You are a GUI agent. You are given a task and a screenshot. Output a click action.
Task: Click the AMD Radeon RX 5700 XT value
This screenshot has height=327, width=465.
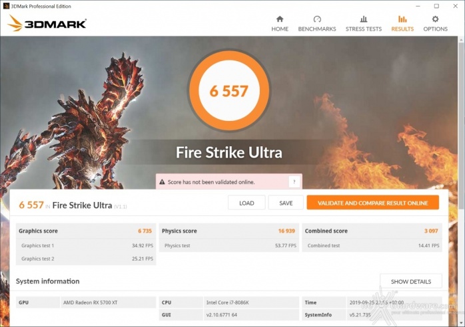click(x=90, y=302)
